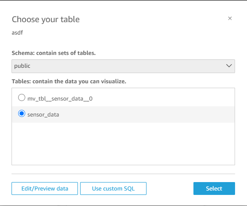
Task: Open Edit/Preview data
Action: tap(45, 189)
